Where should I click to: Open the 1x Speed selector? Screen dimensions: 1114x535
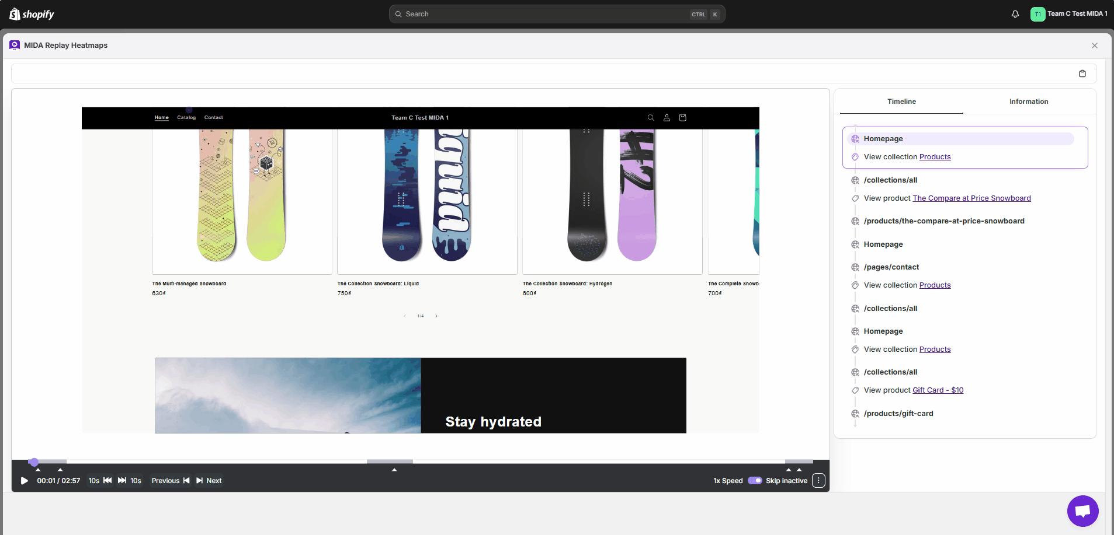pos(727,481)
